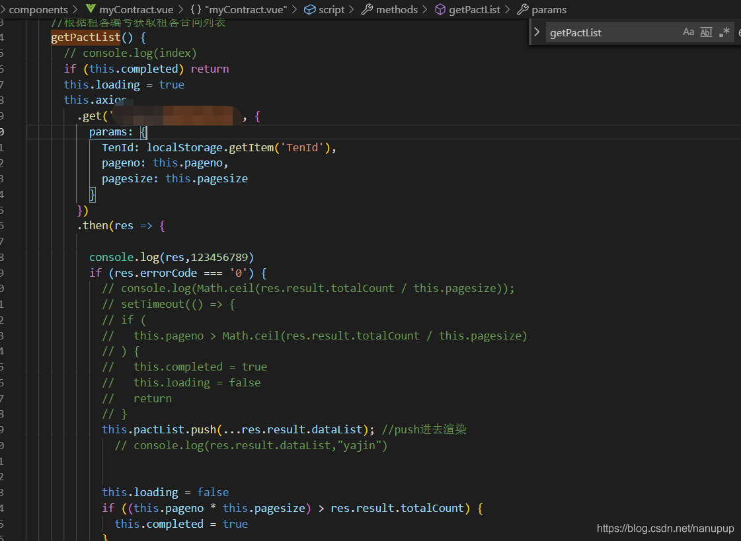This screenshot has width=741, height=541.
Task: Click the //push进去渲染 comment
Action: click(x=424, y=429)
